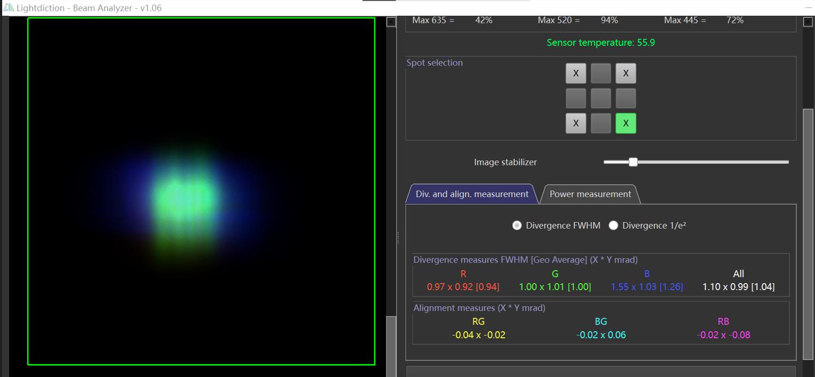Toggle the top-right spot selection button

(626, 73)
